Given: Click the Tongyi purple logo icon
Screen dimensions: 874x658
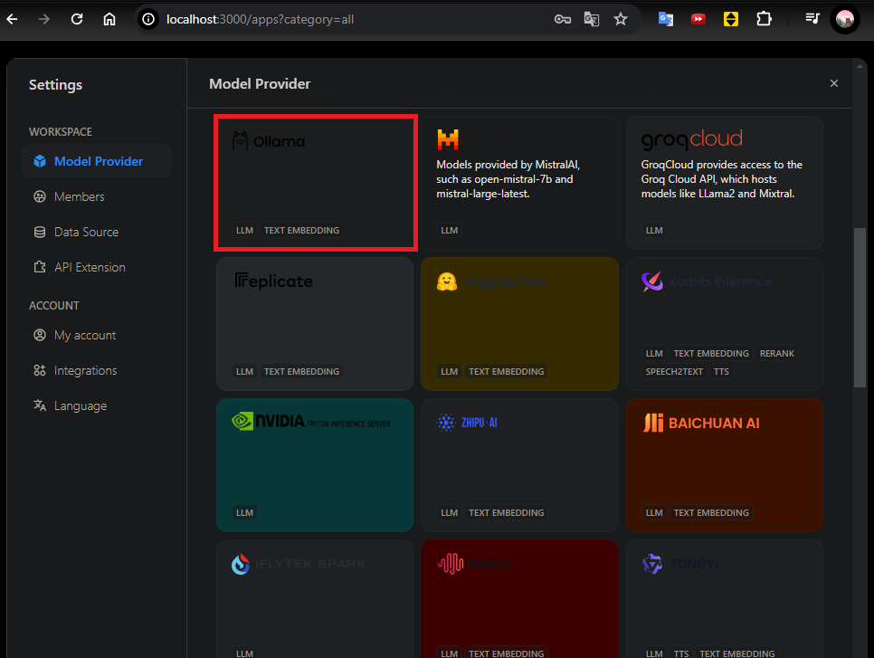Looking at the screenshot, I should point(652,564).
